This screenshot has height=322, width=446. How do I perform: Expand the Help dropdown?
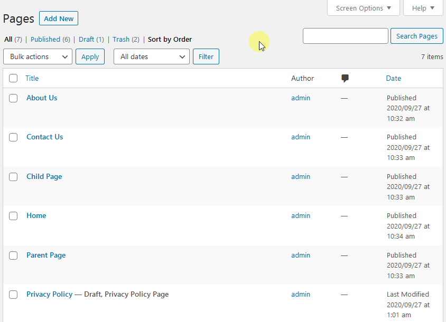click(422, 8)
